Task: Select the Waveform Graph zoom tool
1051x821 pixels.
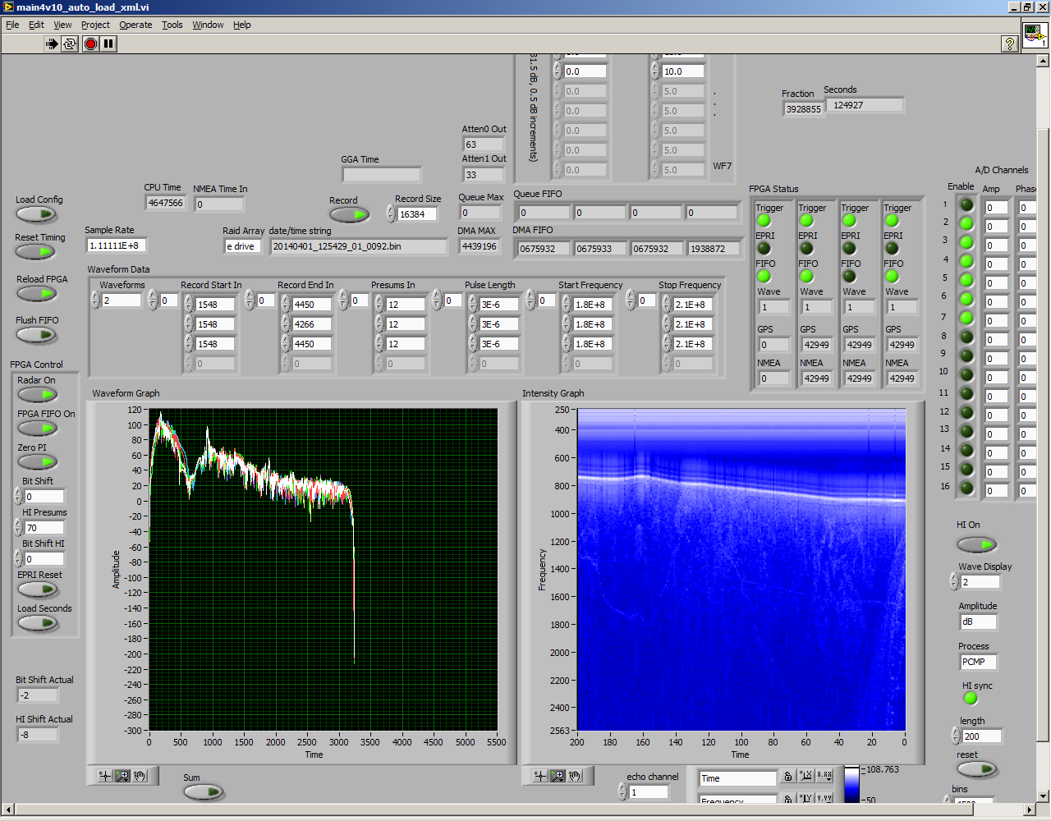Action: coord(122,776)
